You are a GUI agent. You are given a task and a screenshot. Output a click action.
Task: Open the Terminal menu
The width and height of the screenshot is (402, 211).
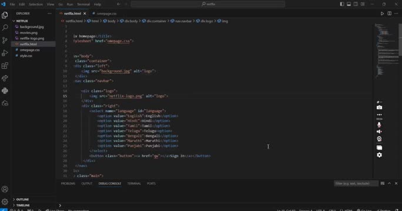(x=83, y=4)
